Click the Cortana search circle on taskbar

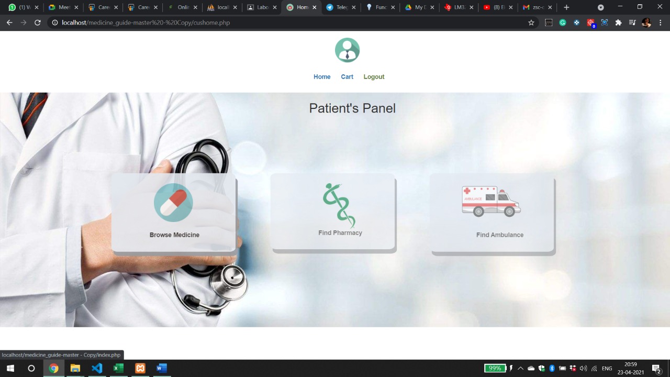31,368
